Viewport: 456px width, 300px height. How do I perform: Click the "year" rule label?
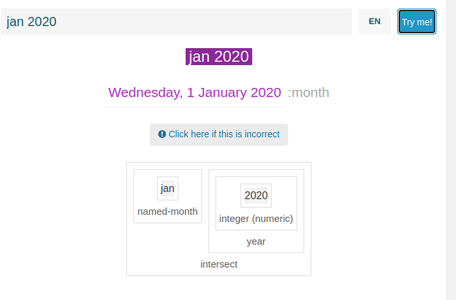tap(256, 241)
